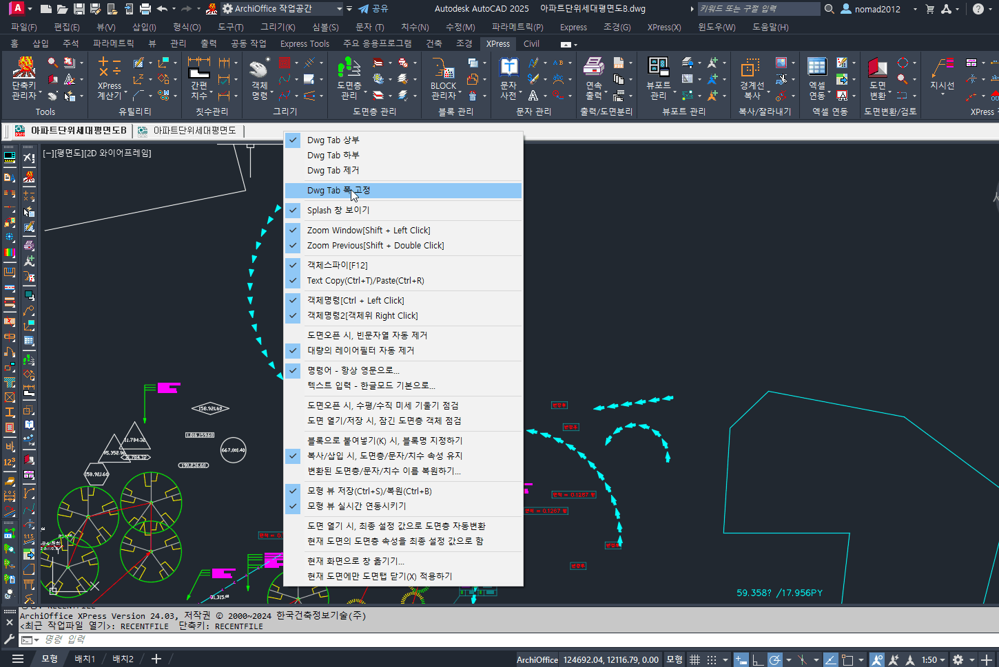Screen dimensions: 999x667
Task: Uncheck 대량의 레이어필터 자동 제거
Action: click(403, 350)
